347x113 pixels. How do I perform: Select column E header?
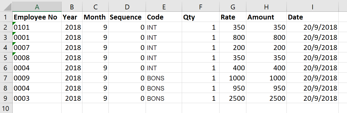point(164,7)
